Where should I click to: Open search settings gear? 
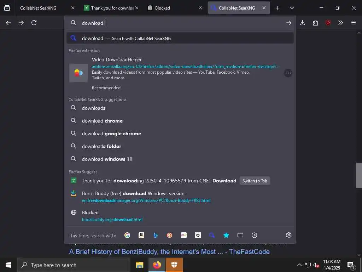pyautogui.click(x=288, y=235)
